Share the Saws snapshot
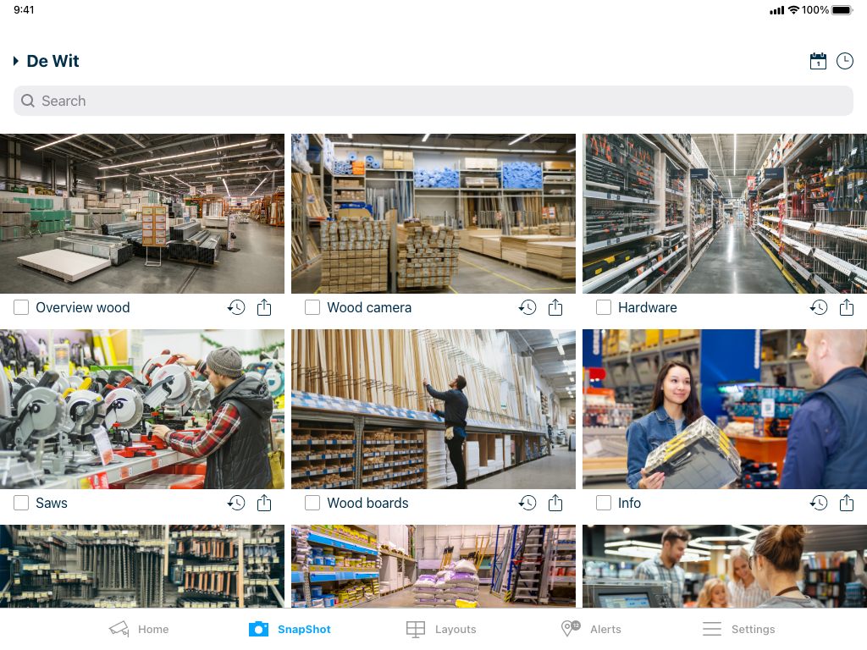This screenshot has width=867, height=650. point(264,503)
